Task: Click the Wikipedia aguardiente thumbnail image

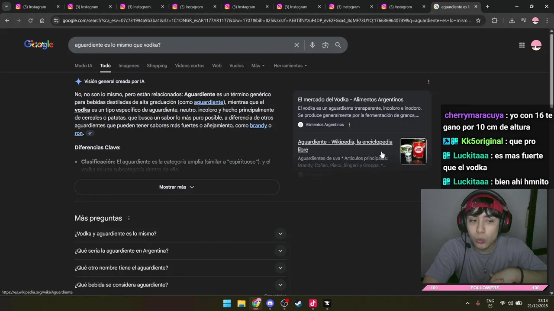Action: [x=413, y=151]
